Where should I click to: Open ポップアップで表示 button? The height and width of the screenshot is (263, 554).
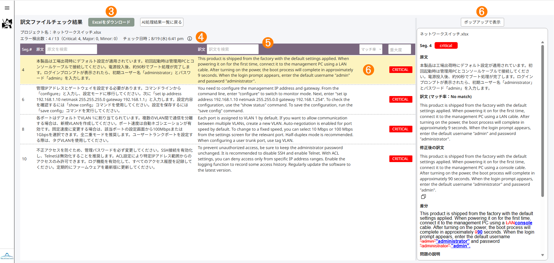coord(482,22)
